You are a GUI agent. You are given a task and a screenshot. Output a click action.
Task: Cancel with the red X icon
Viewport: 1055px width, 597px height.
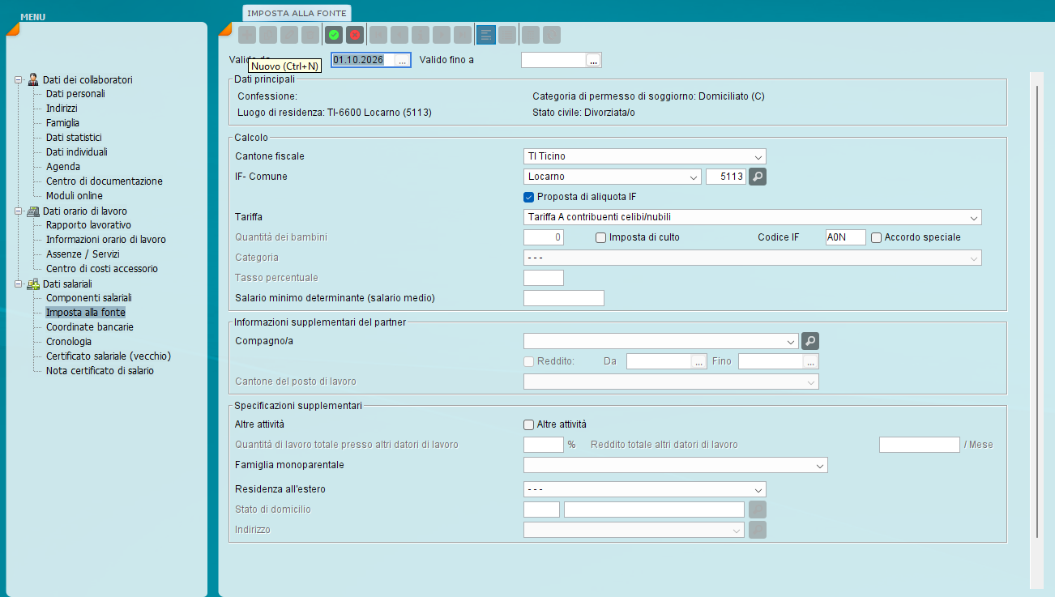pyautogui.click(x=355, y=35)
